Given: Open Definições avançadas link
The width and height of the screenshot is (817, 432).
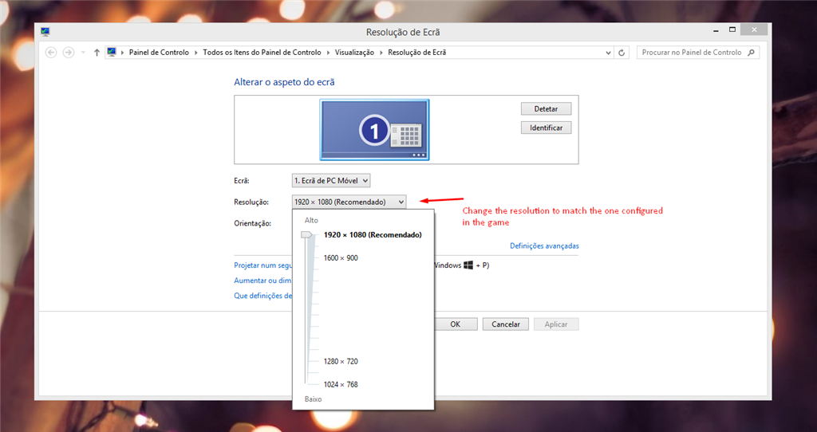Looking at the screenshot, I should (x=544, y=245).
